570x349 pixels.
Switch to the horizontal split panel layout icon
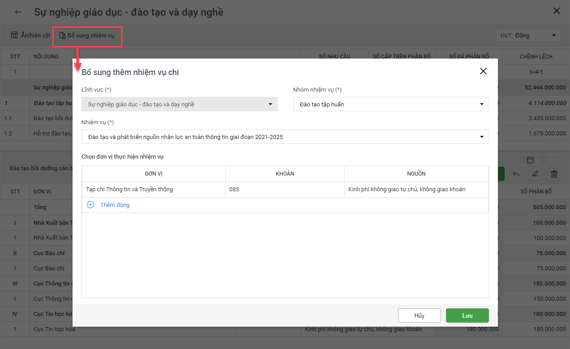[530, 160]
